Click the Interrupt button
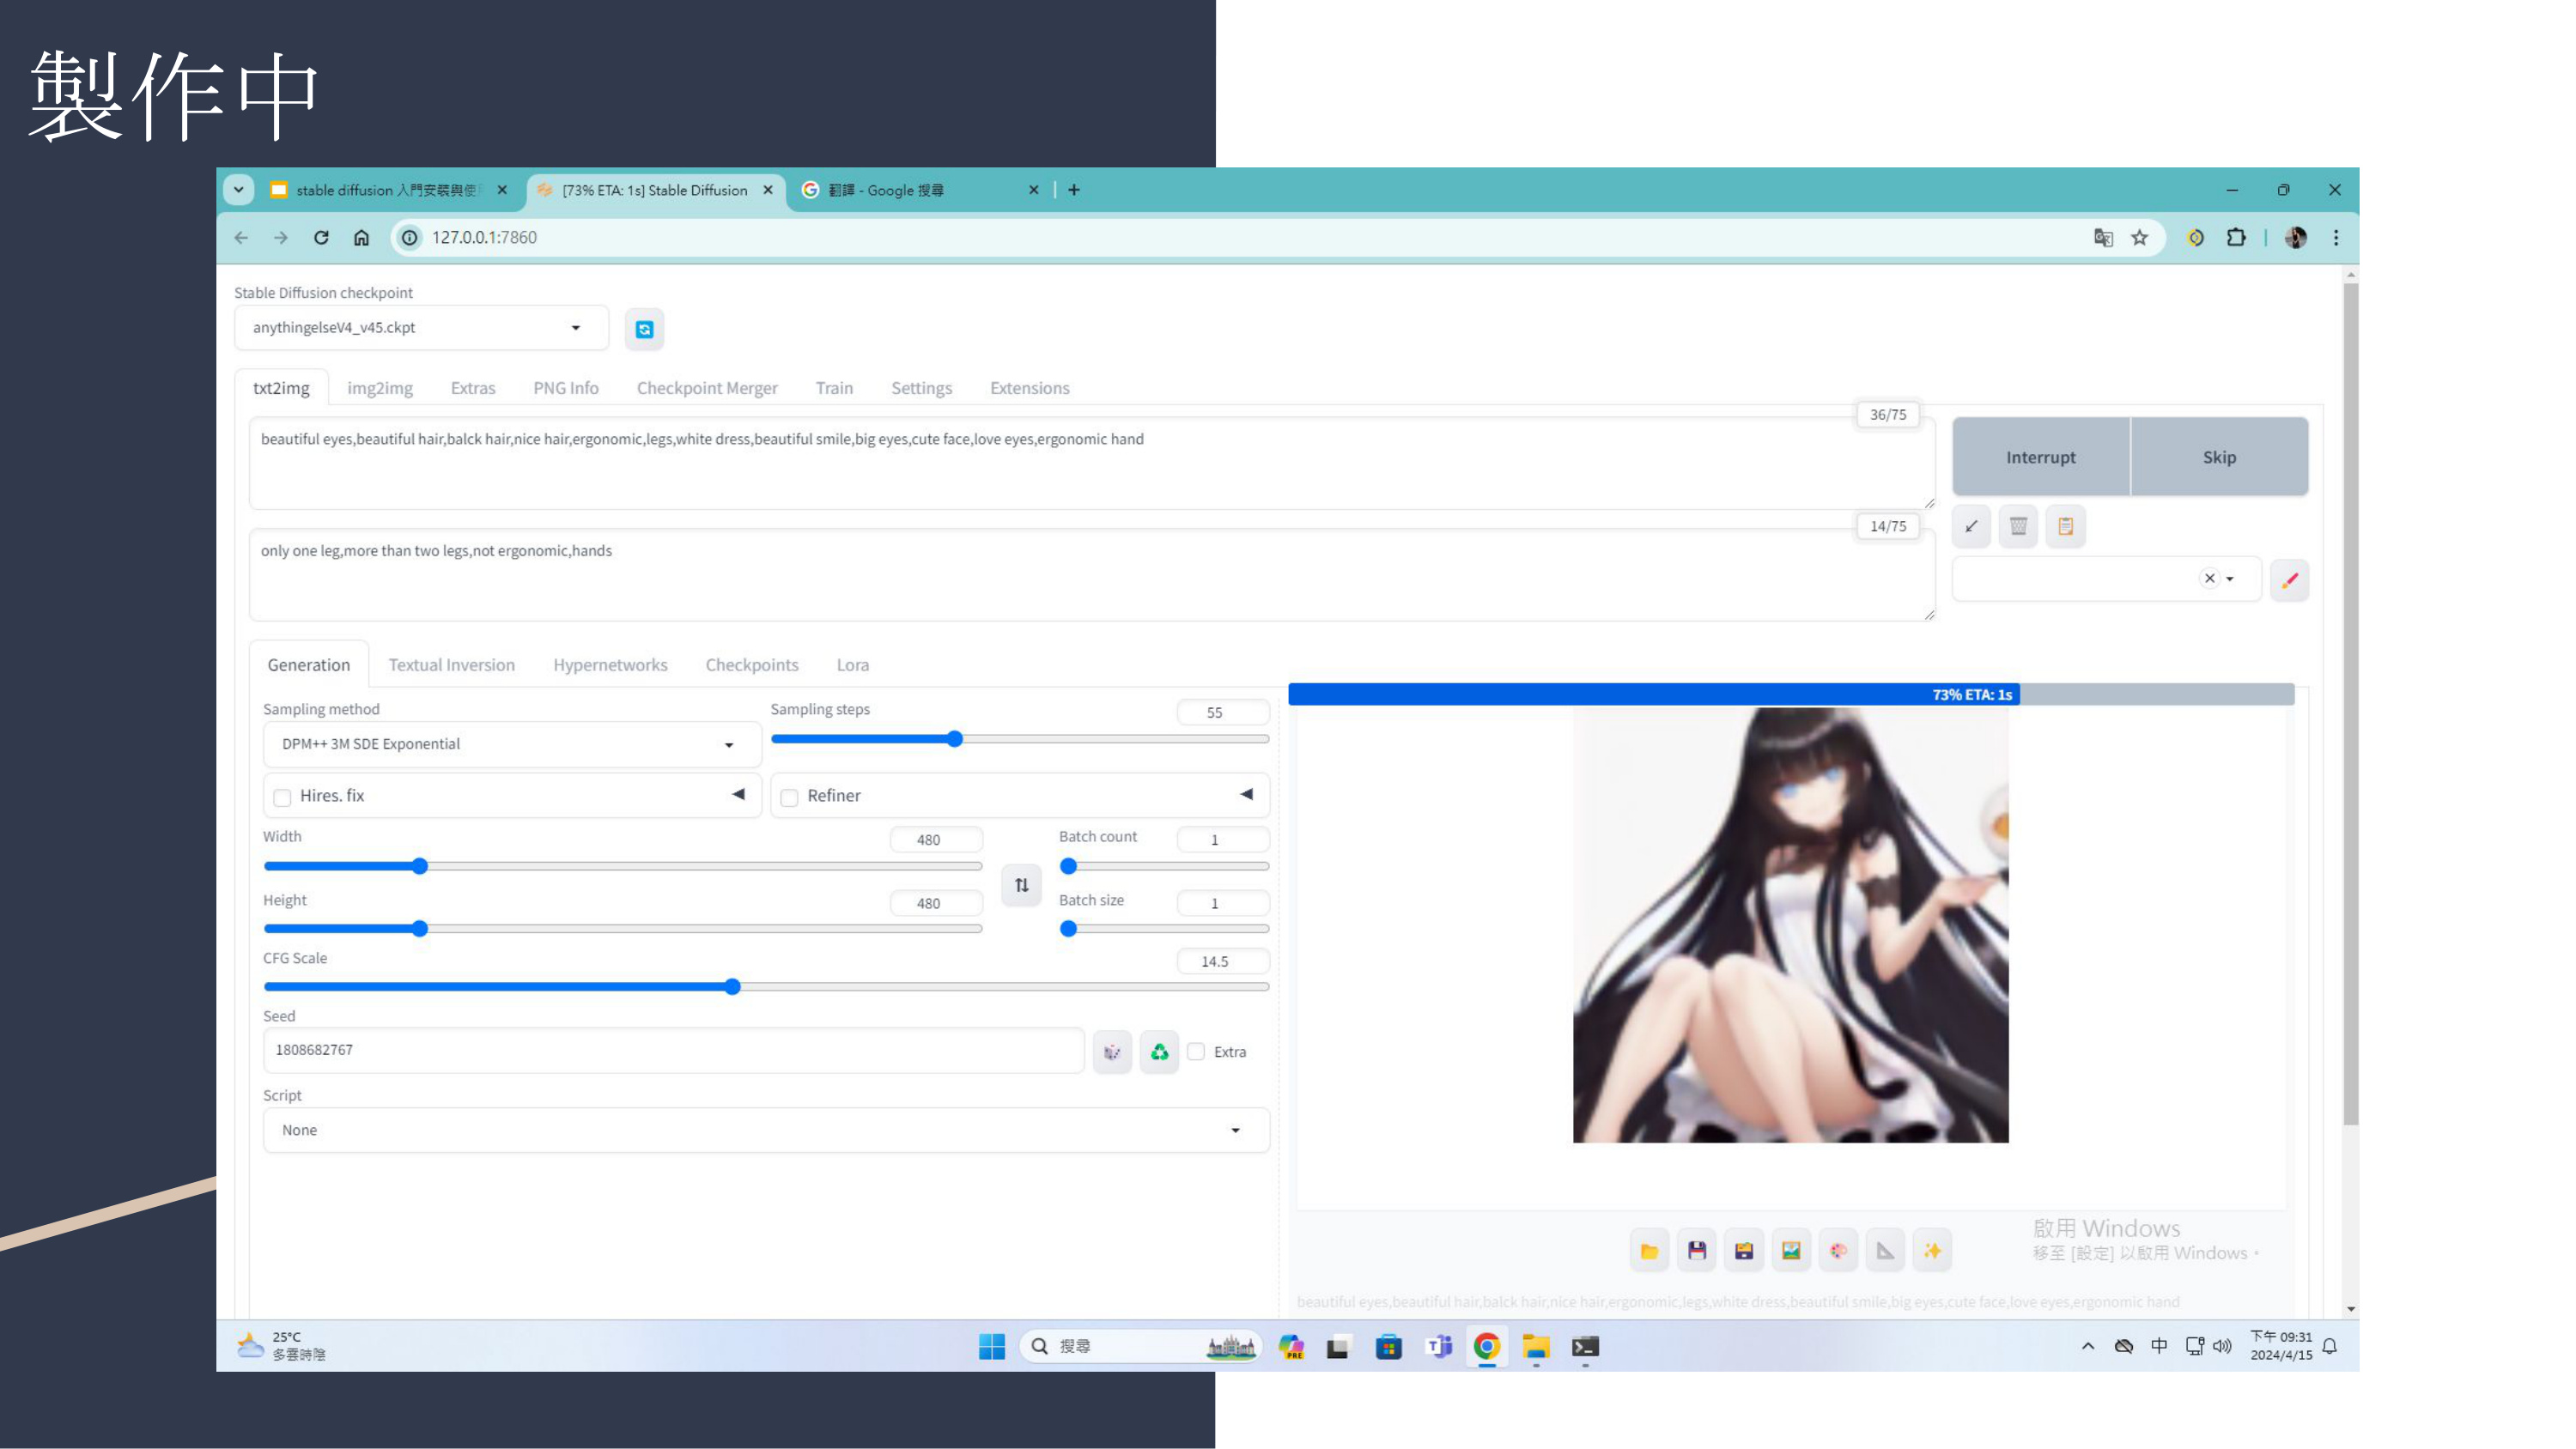The width and height of the screenshot is (2576, 1449). click(x=2040, y=457)
